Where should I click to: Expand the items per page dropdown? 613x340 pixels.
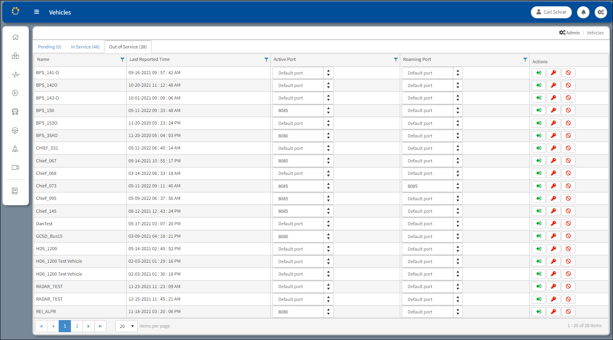(126, 326)
